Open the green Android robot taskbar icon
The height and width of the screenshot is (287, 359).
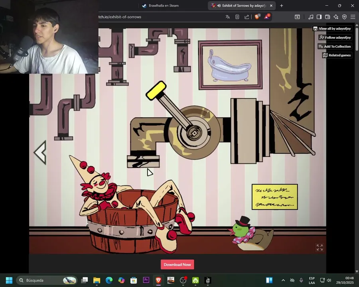pos(195,280)
